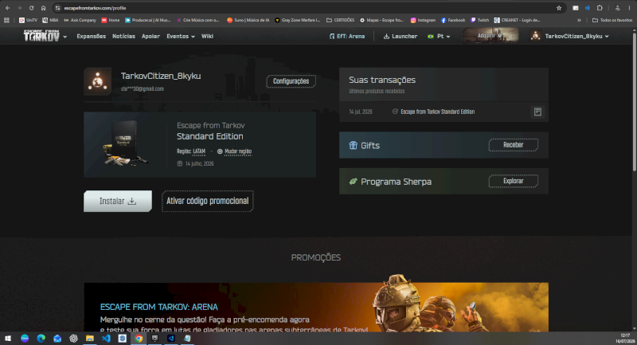Open Canva from the taskbar
637x345 pixels.
25,338
